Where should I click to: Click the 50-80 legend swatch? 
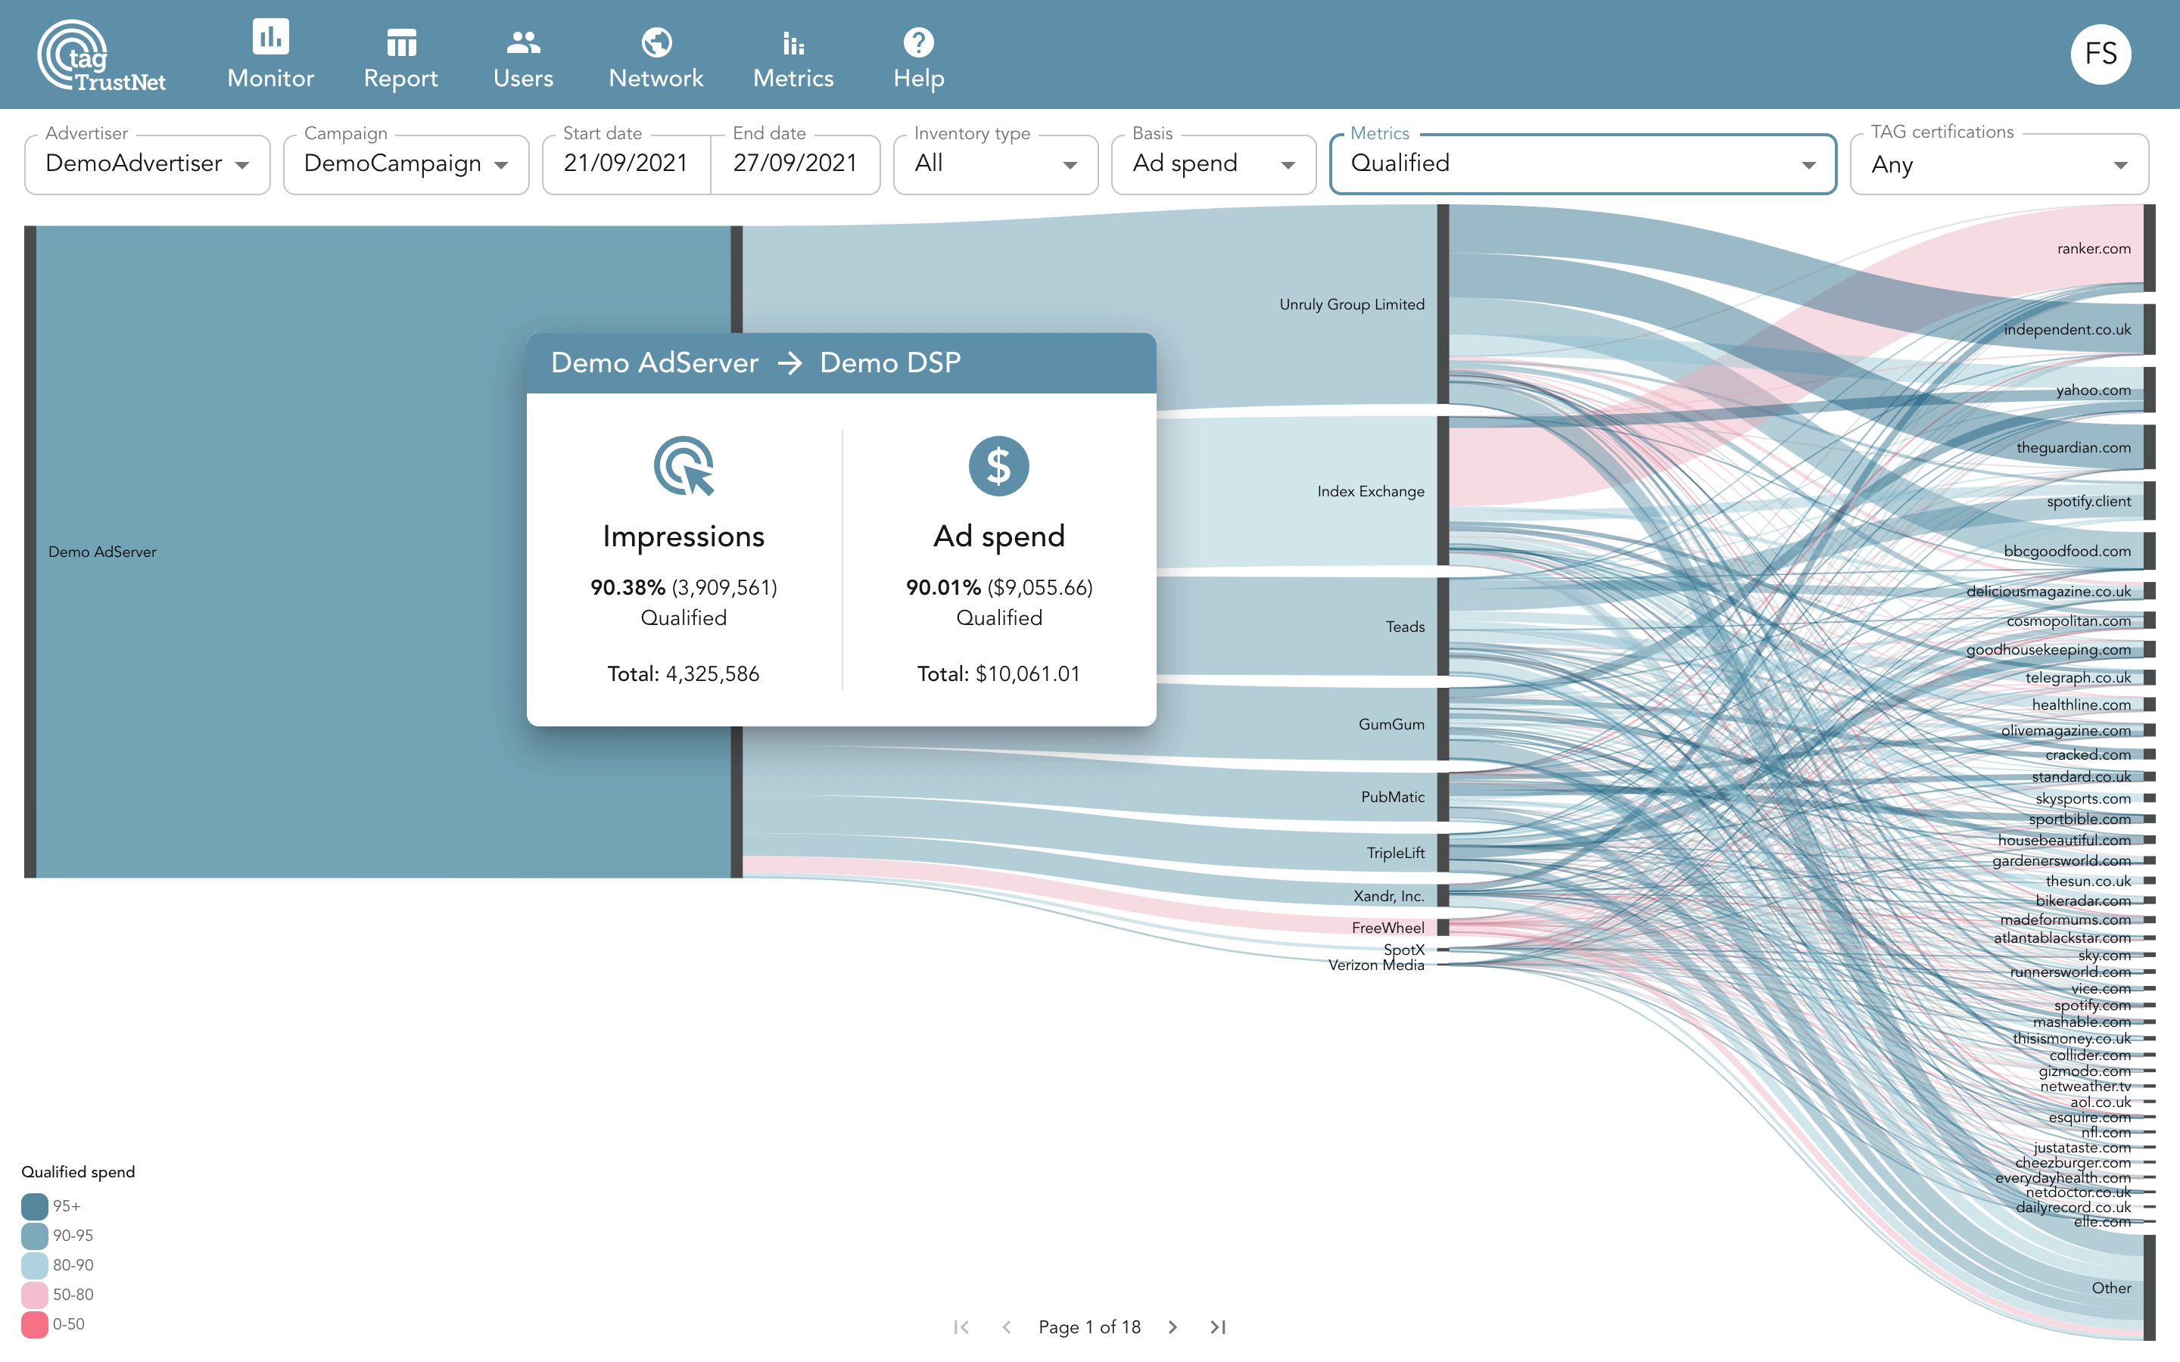click(x=34, y=1295)
